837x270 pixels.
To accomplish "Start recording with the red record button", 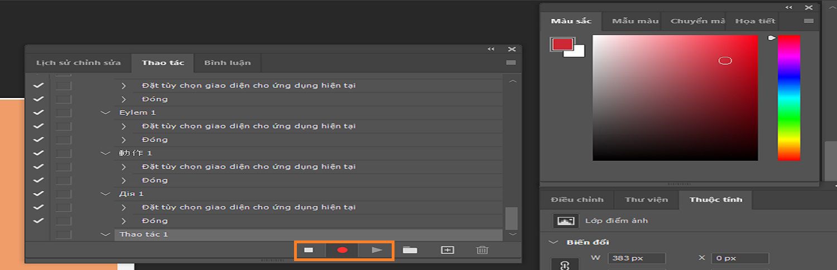I will [x=343, y=251].
